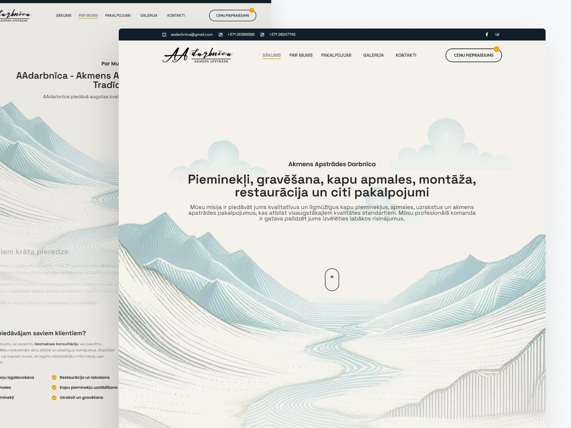Screen dimensions: 571x428
Task: Open the Facebook icon in the header
Action: (486, 34)
